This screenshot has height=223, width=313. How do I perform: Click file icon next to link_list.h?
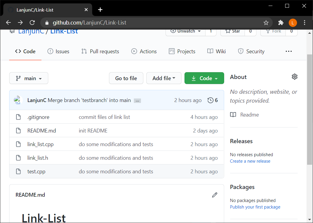(x=18, y=158)
